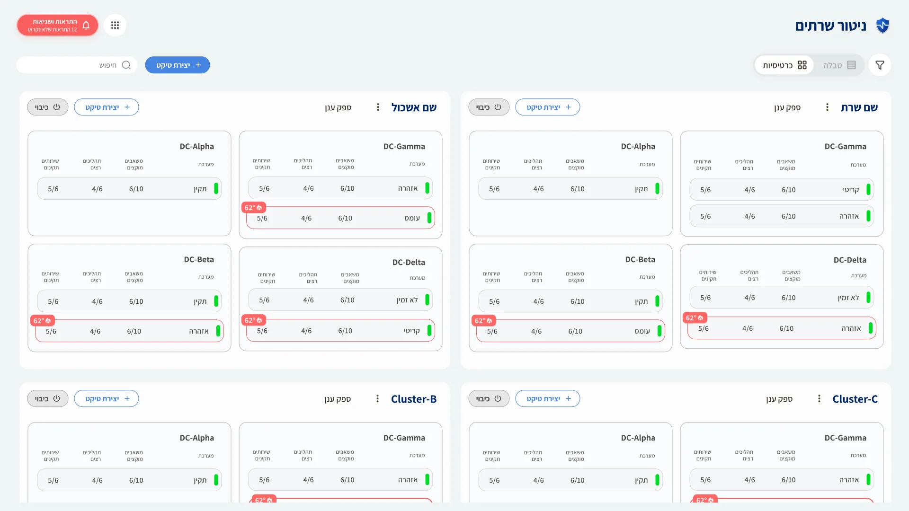The height and width of the screenshot is (511, 909).
Task: Click the 'כיבוי' power button in 'שם שרת' panel
Action: pyautogui.click(x=489, y=107)
